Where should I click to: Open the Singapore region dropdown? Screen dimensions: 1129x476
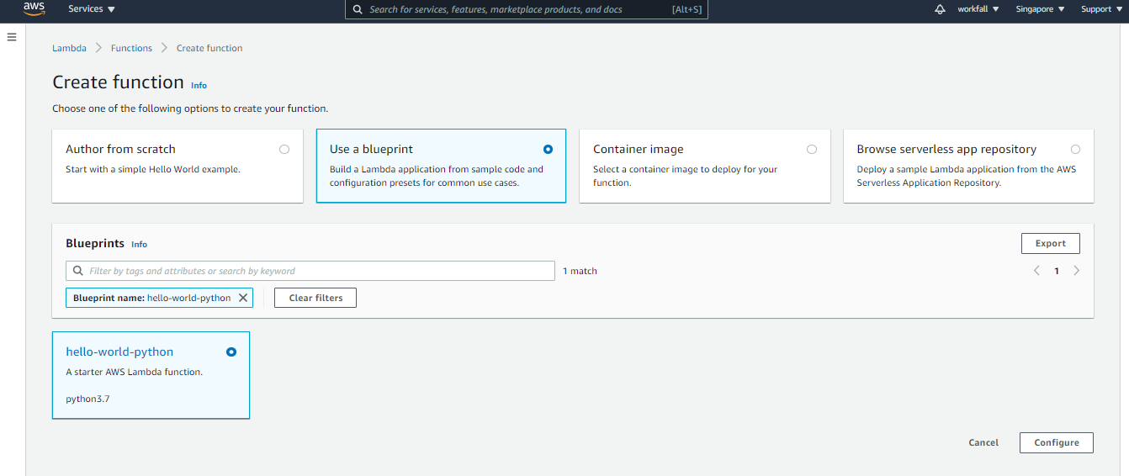click(x=1040, y=9)
